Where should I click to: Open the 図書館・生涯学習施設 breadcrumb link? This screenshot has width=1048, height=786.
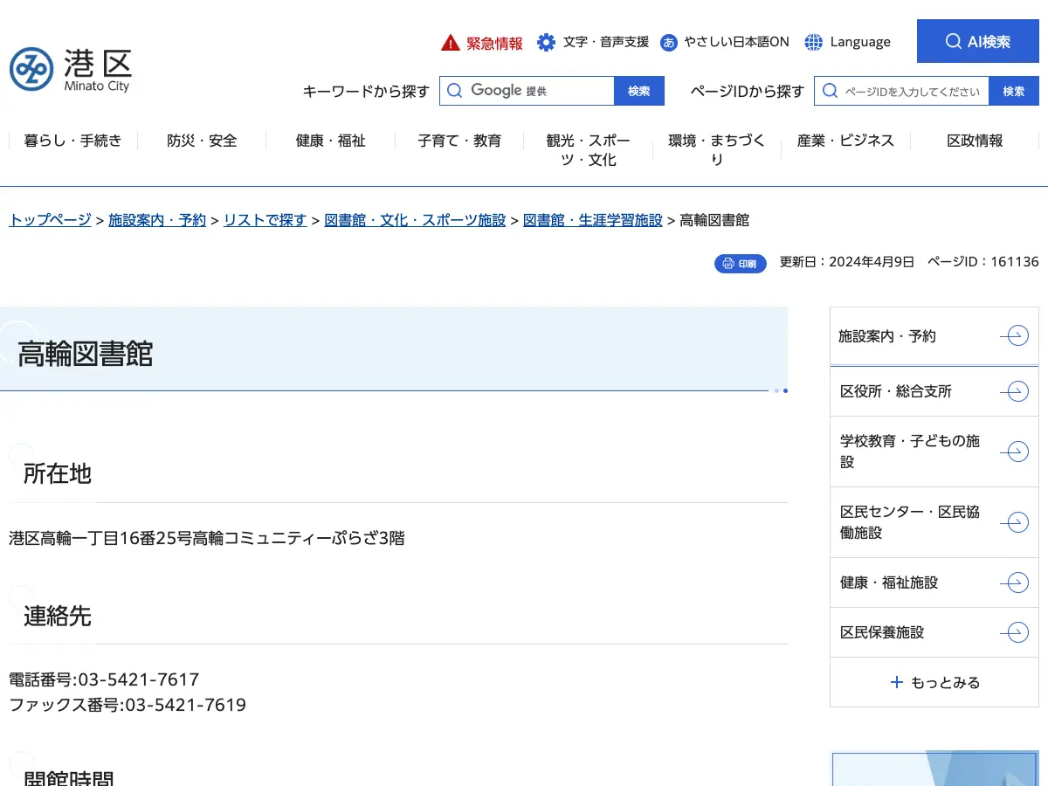(593, 220)
